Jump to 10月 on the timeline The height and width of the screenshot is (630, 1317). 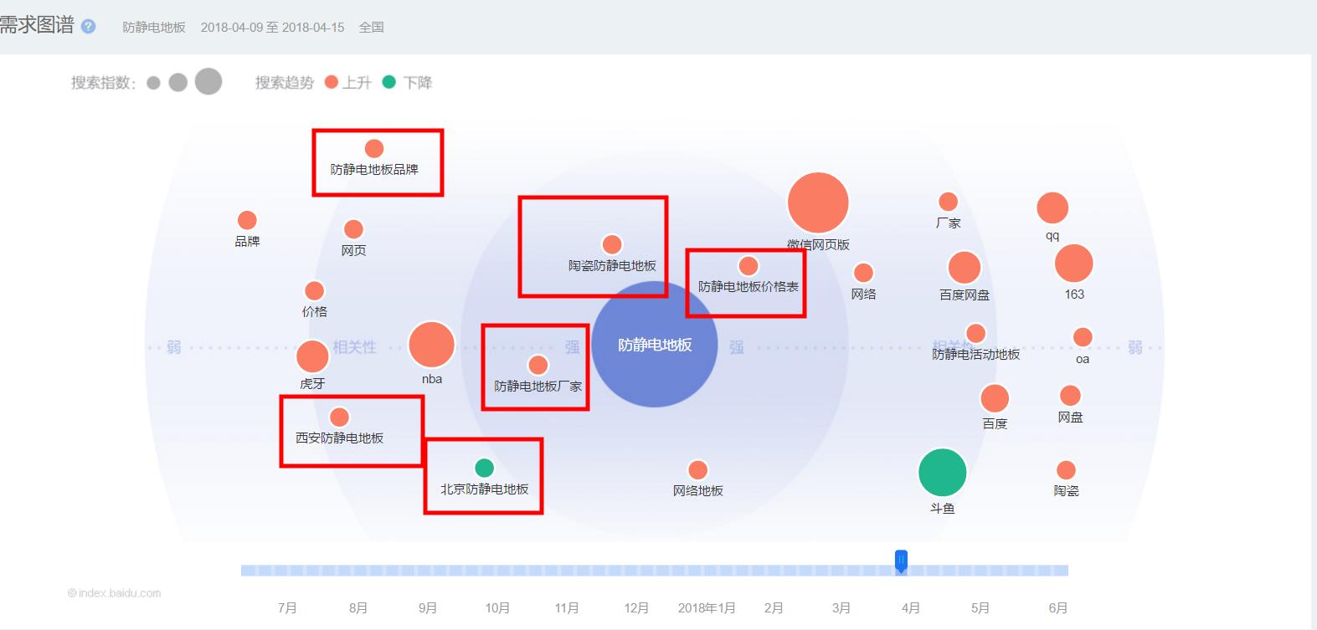pyautogui.click(x=497, y=608)
